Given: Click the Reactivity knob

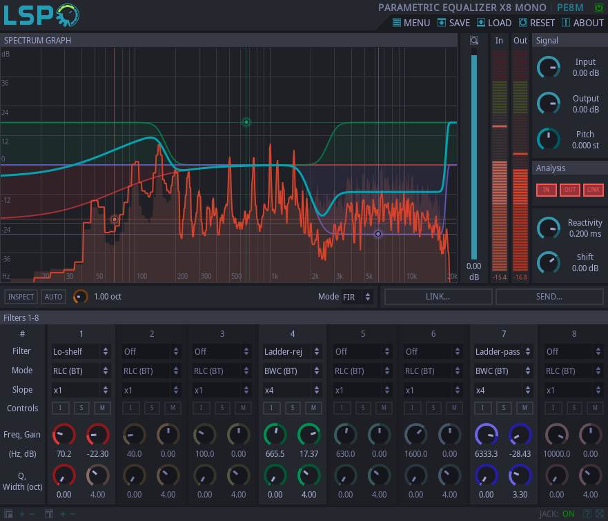Looking at the screenshot, I should [x=549, y=228].
